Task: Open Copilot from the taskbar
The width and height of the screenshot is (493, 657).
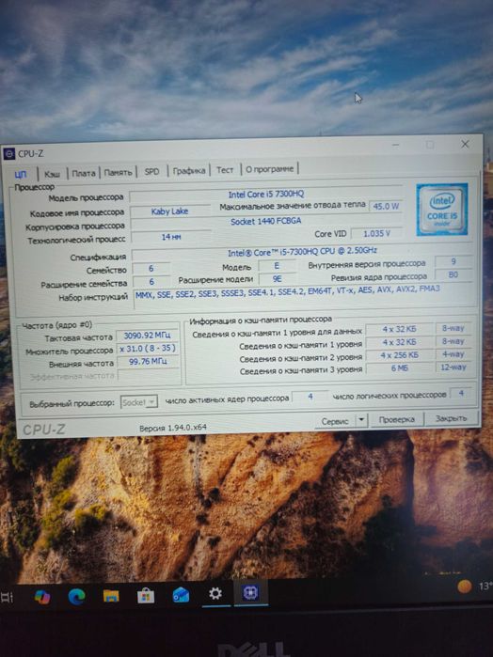Action: (42, 597)
